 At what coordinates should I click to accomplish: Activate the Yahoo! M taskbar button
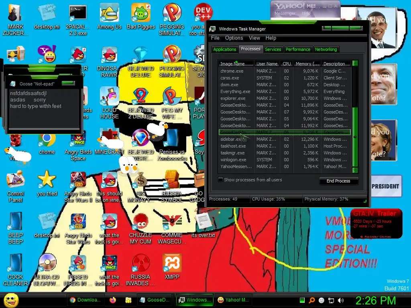pos(233,300)
